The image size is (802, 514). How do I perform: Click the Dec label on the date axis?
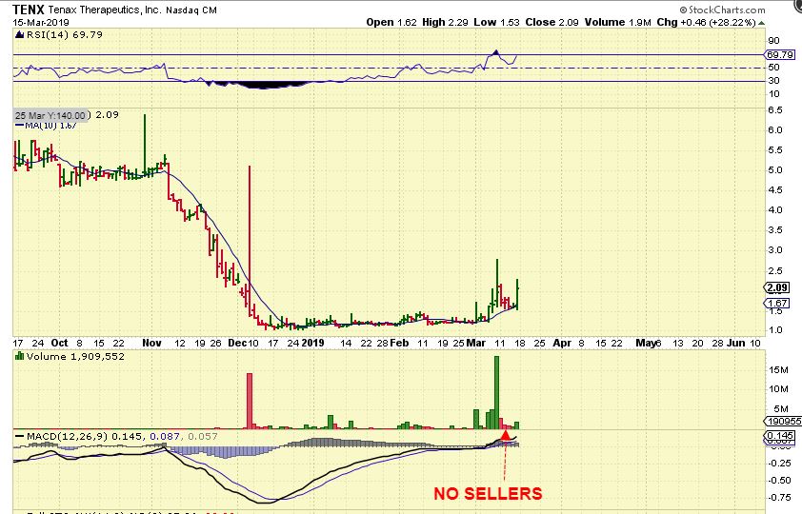[x=237, y=343]
